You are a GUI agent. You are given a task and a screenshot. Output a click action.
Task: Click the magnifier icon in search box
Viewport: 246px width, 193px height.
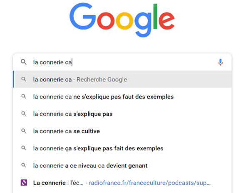pyautogui.click(x=24, y=62)
